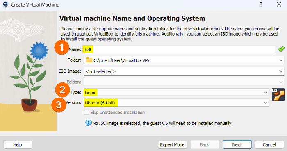Click the yellow folder icon in Folder field

pos(89,60)
